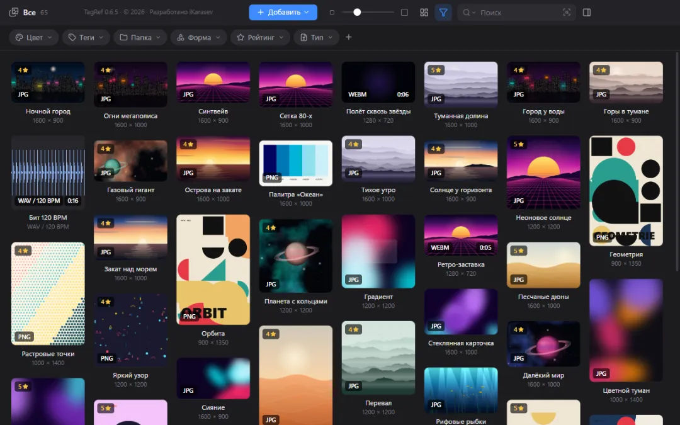Click the JPG badge on «Цветной туман»
The width and height of the screenshot is (680, 425).
[x=601, y=373]
